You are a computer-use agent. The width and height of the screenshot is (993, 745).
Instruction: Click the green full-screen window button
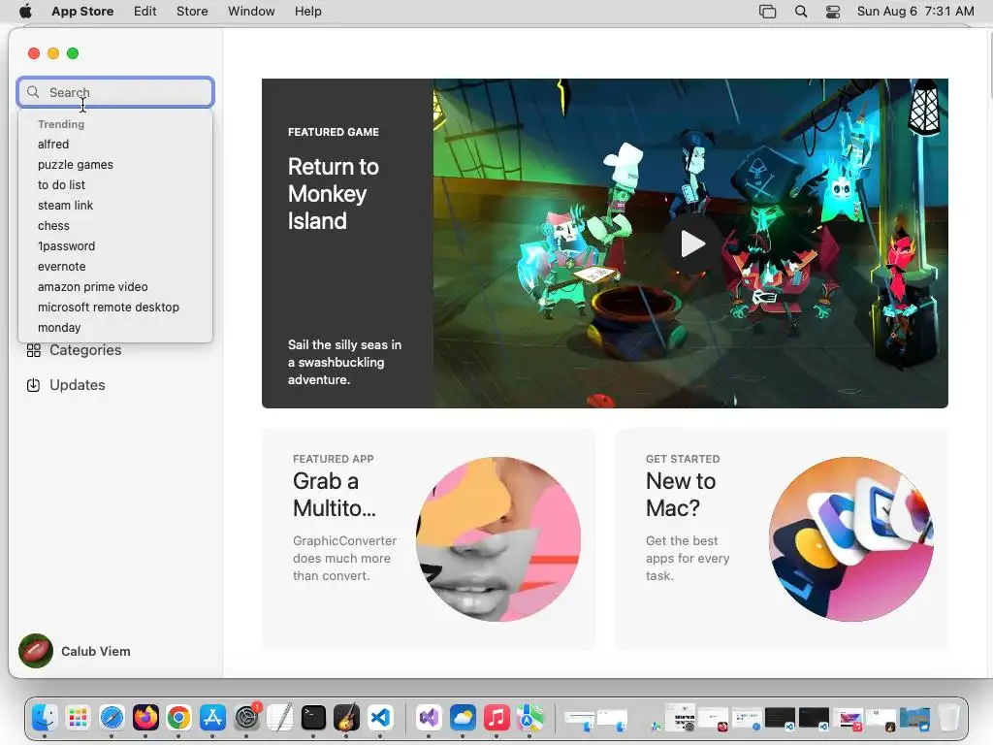73,54
